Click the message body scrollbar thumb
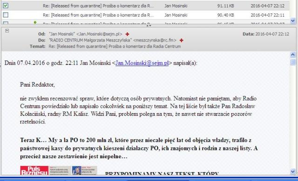Screen dimensions: 298x181 point(293,62)
